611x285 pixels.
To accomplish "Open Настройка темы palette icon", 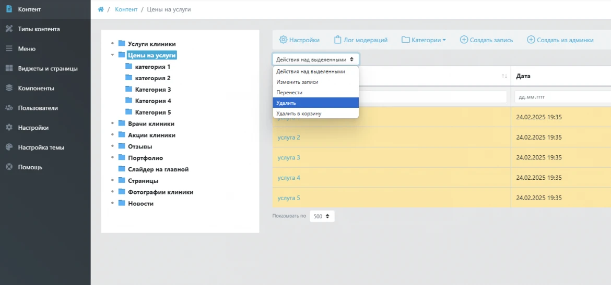I will (x=9, y=147).
